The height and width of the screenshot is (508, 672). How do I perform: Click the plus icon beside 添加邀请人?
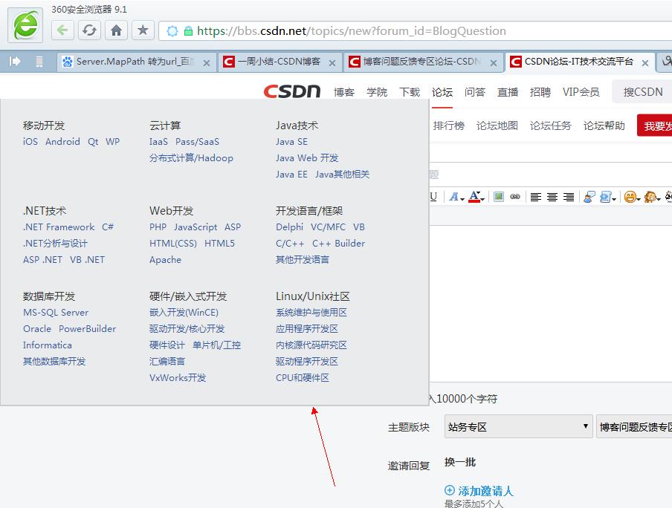(x=450, y=490)
